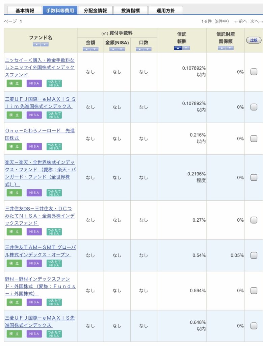Click the 1-8件 (8件中) count text

tap(215, 21)
